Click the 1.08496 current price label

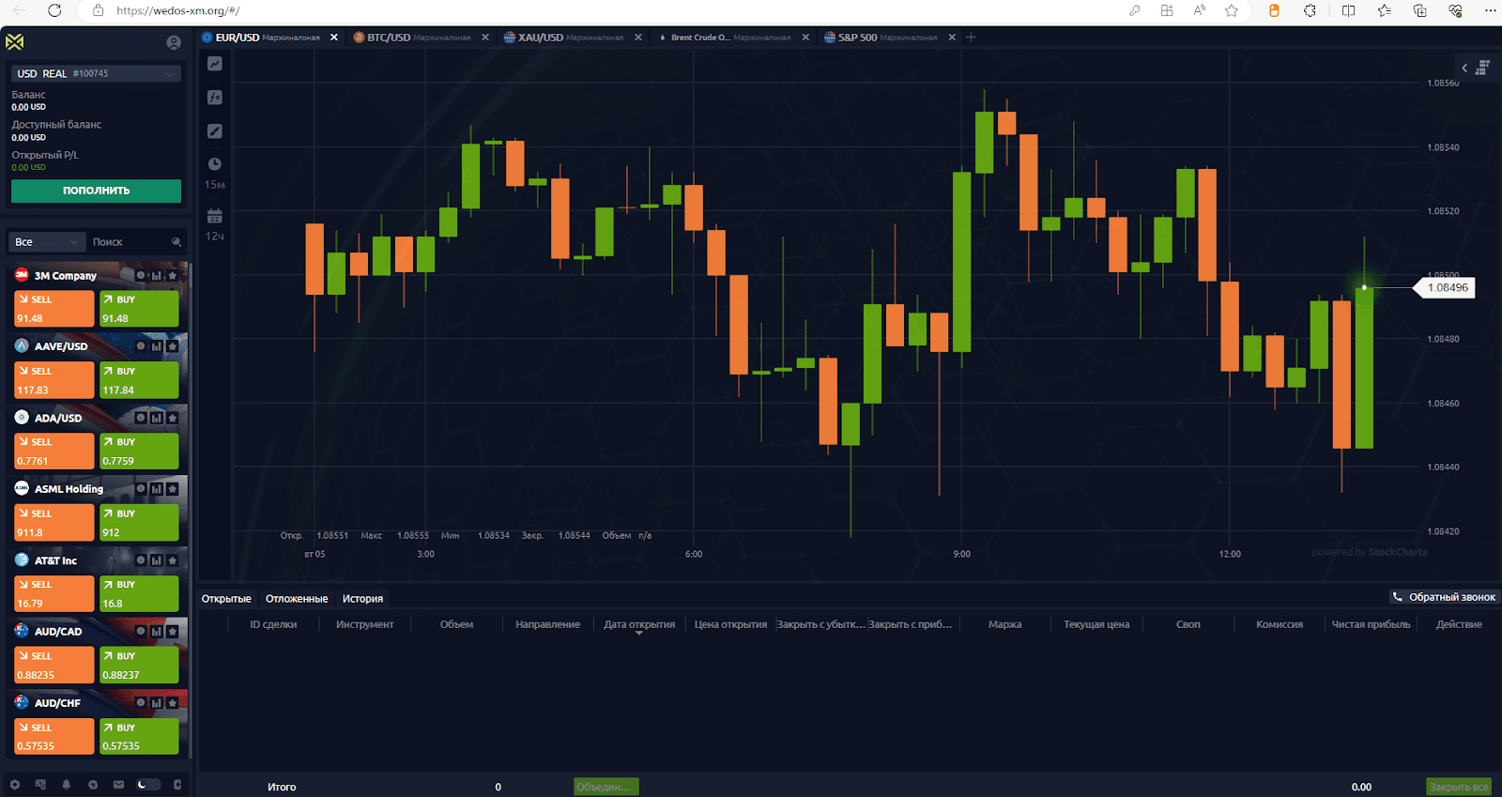[x=1448, y=288]
